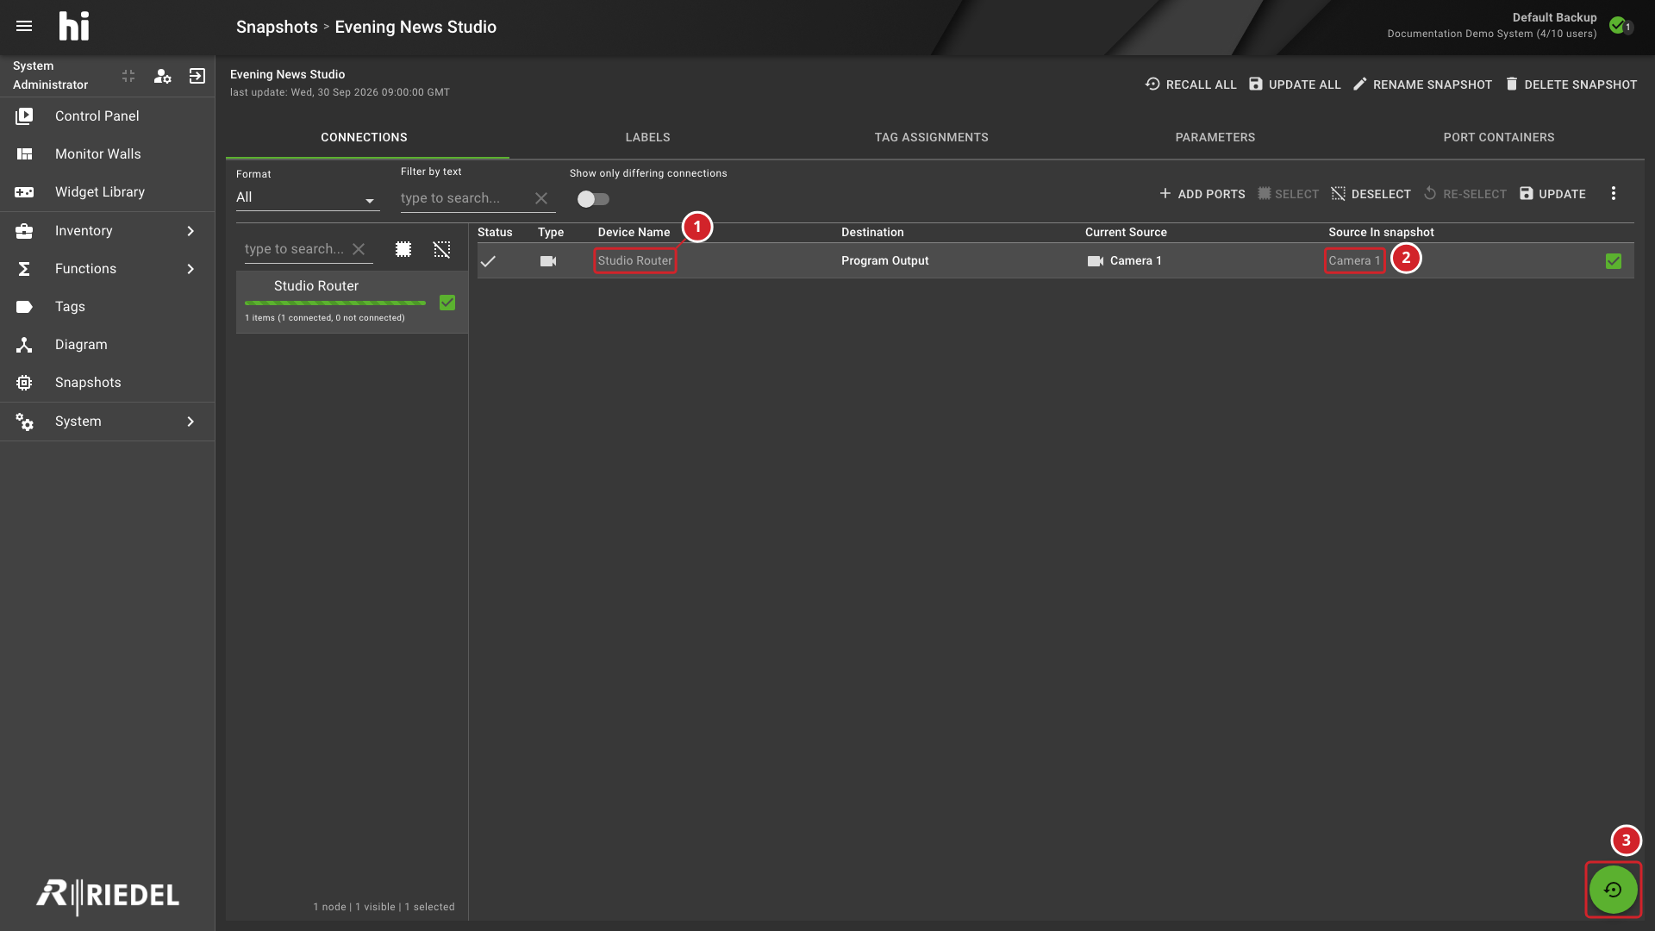Click the backup status check icon
The width and height of the screenshot is (1655, 931).
pyautogui.click(x=1618, y=25)
